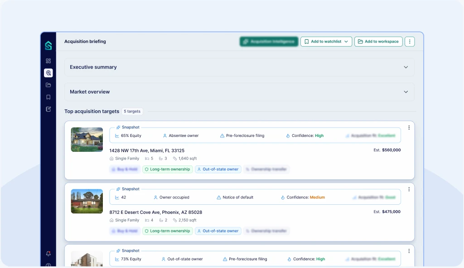Click Long-term ownership tag on Miami card
The image size is (464, 268).
(168, 169)
